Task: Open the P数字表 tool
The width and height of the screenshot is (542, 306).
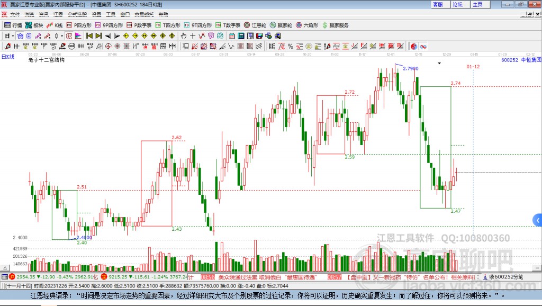Action: click(x=139, y=25)
